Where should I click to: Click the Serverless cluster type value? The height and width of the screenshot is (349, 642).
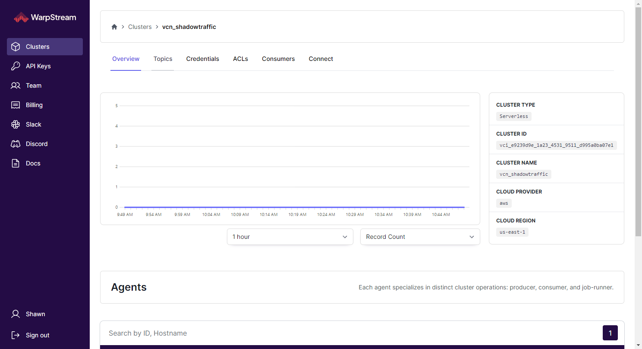pyautogui.click(x=514, y=116)
